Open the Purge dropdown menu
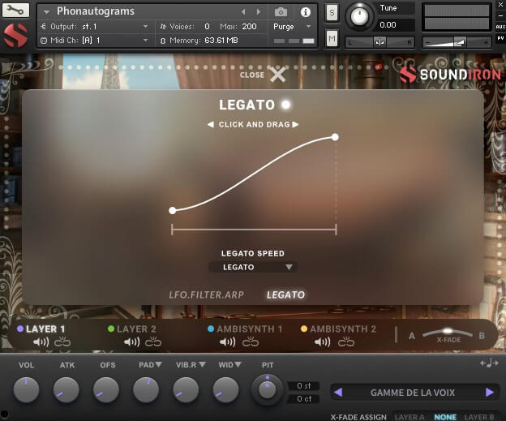This screenshot has width=506, height=421. coord(292,27)
